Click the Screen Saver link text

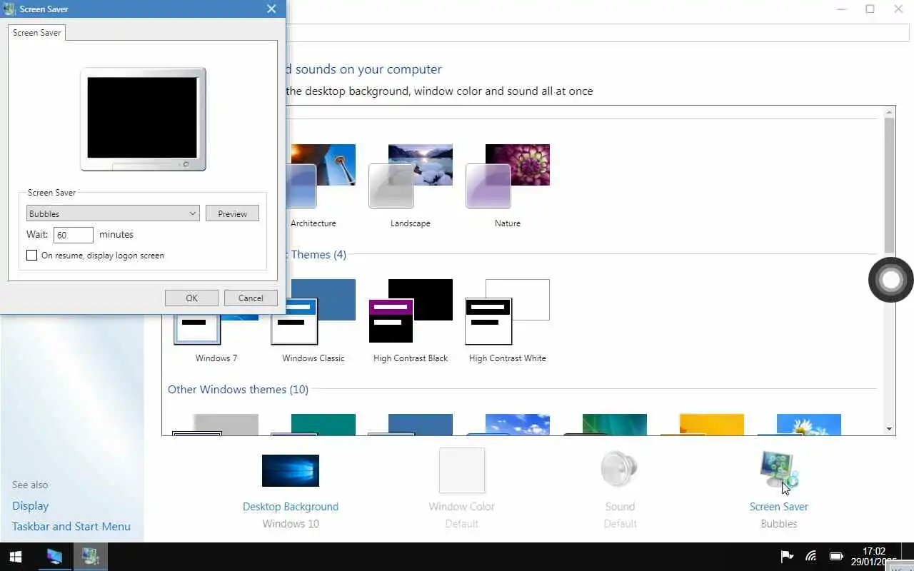[x=778, y=506]
